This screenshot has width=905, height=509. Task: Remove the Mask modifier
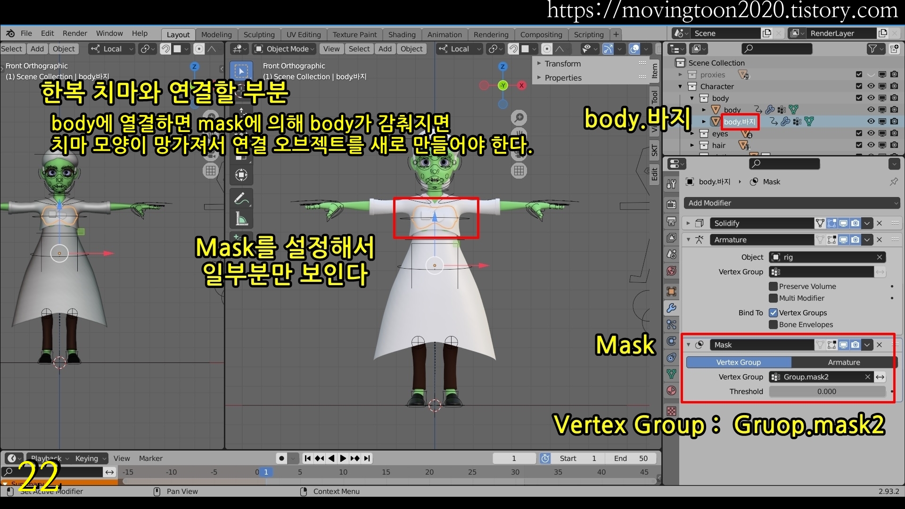pyautogui.click(x=879, y=345)
